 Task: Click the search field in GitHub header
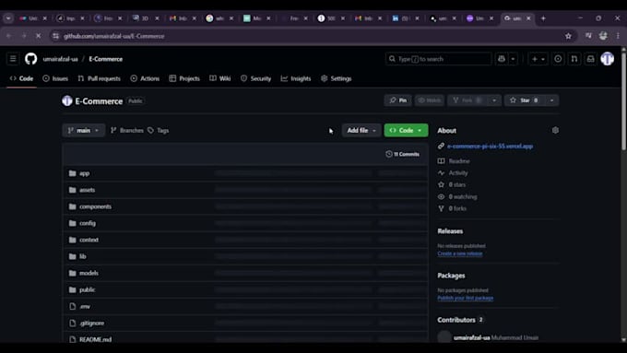438,59
